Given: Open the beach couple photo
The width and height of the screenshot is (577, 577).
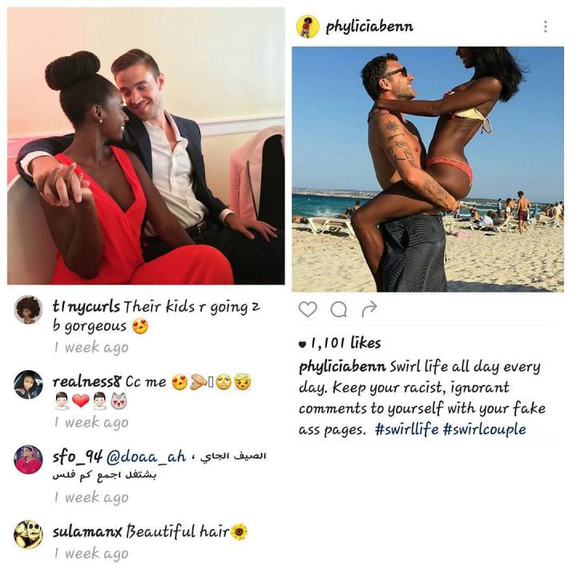Looking at the screenshot, I should [428, 169].
